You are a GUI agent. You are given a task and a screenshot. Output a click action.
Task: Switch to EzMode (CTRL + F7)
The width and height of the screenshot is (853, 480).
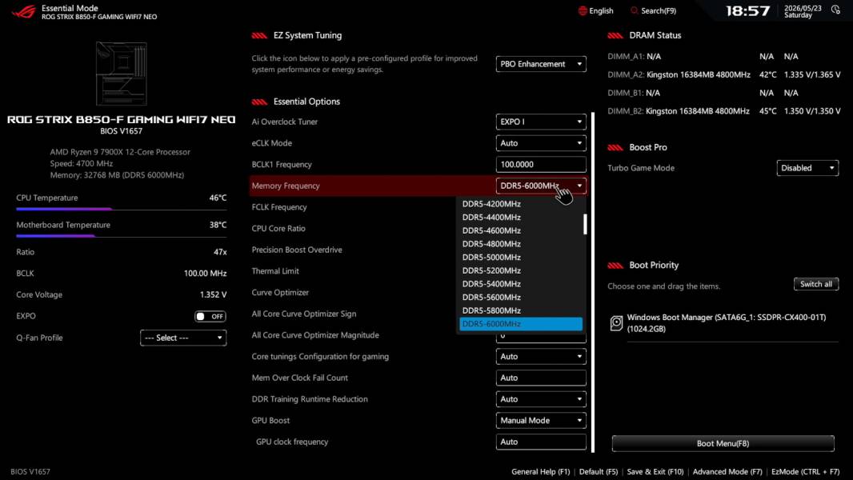[805, 471]
